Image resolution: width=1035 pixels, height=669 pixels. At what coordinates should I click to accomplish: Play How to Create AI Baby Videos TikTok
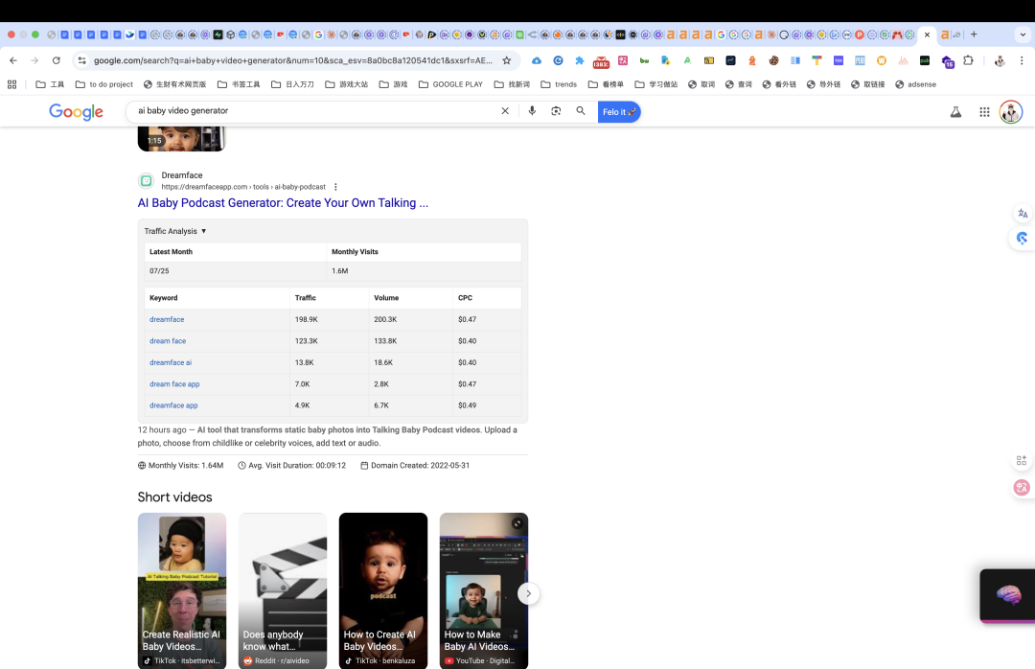click(382, 590)
